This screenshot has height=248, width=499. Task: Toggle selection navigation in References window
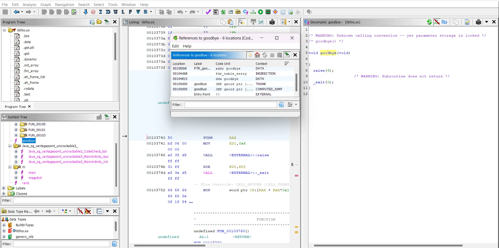287,55
